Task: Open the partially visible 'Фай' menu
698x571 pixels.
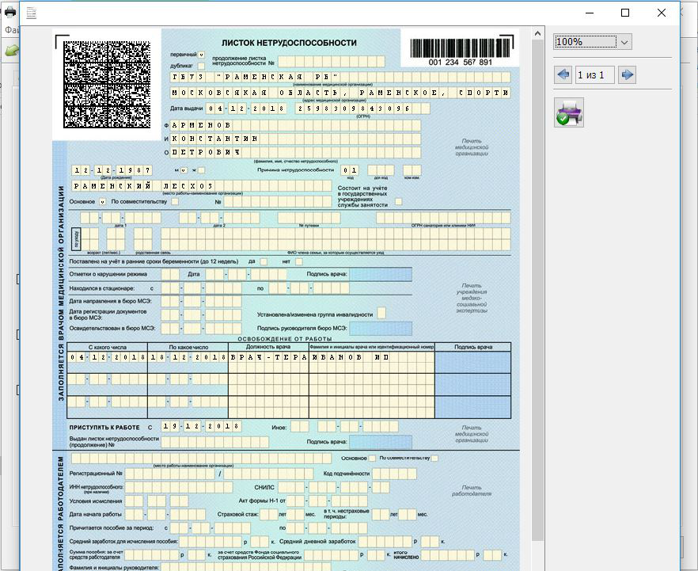Action: 12,30
